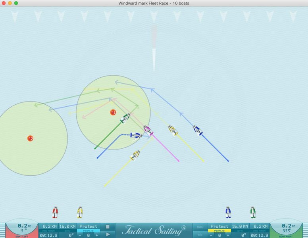Click the left penalty count value 0

[x=89, y=235]
